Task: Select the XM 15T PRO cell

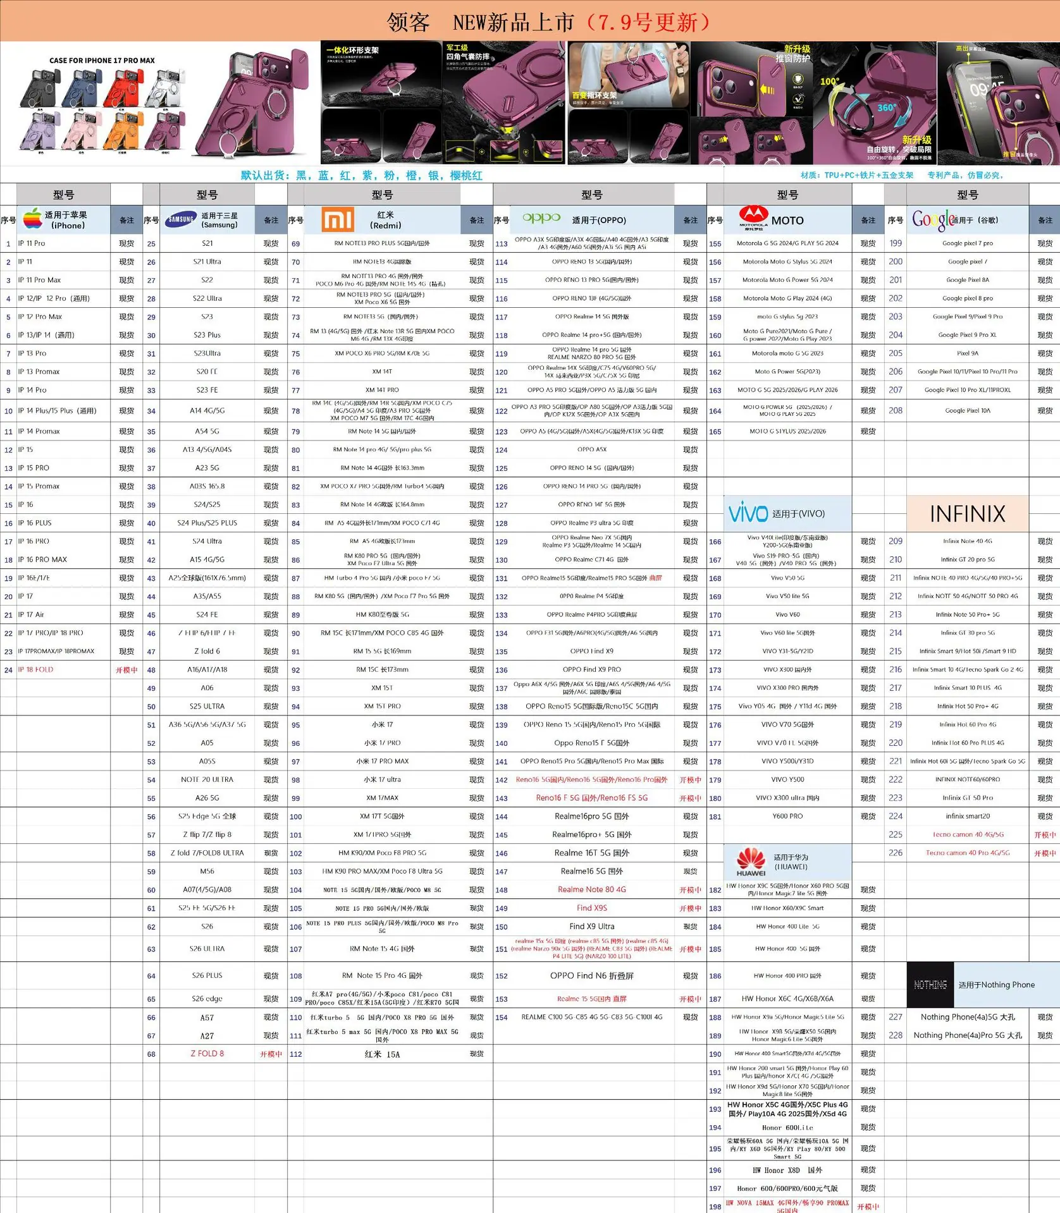Action: pos(382,707)
